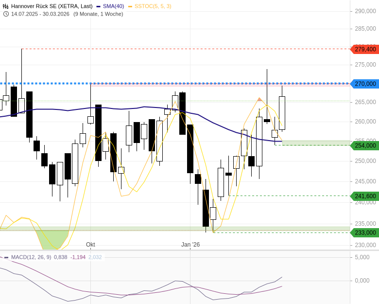379x304 pixels.
Task: Select the Jan '26 time axis label
Action: [x=190, y=244]
